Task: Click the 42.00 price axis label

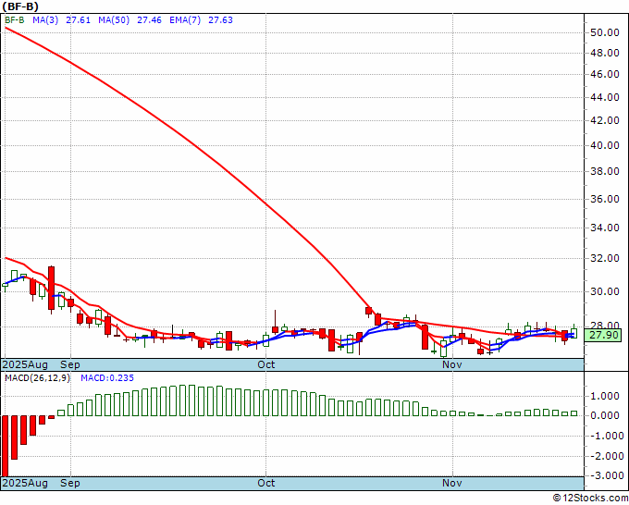Action: point(605,120)
